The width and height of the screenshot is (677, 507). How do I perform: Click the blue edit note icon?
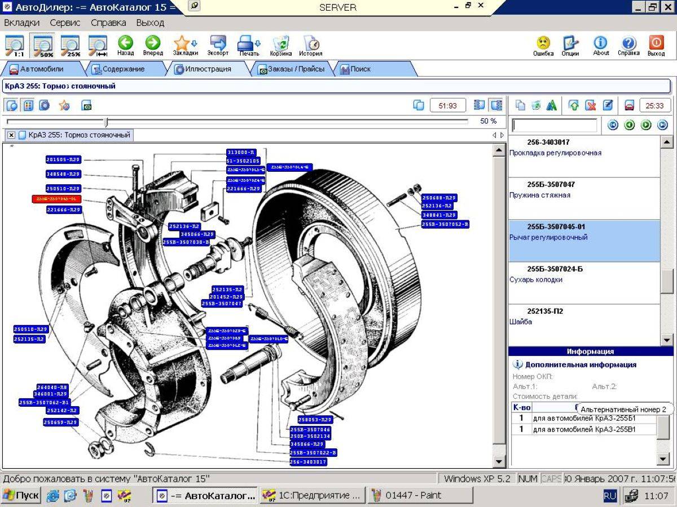pyautogui.click(x=607, y=105)
